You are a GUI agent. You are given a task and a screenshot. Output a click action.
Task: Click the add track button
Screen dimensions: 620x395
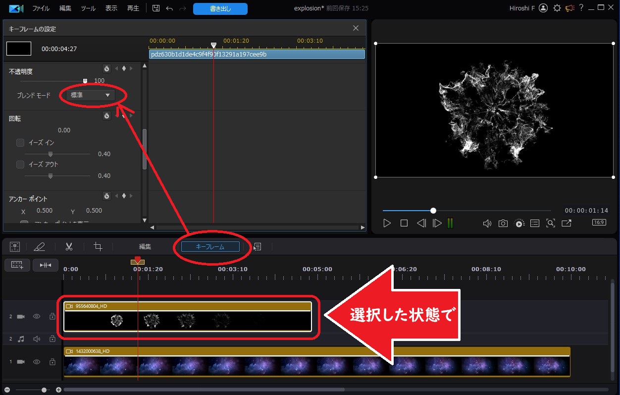click(x=17, y=265)
